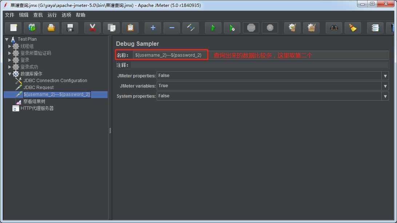This screenshot has width=397, height=223.
Task: Click the 察看结果树 listener icon
Action: click(19, 102)
